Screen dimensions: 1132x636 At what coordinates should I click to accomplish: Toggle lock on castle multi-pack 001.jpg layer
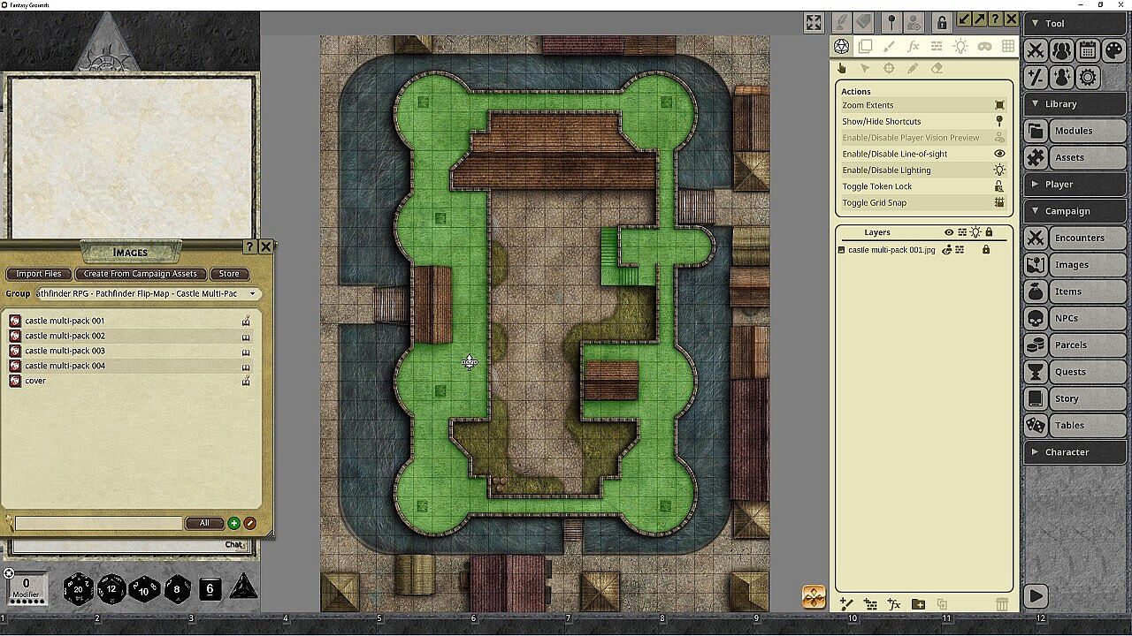986,250
